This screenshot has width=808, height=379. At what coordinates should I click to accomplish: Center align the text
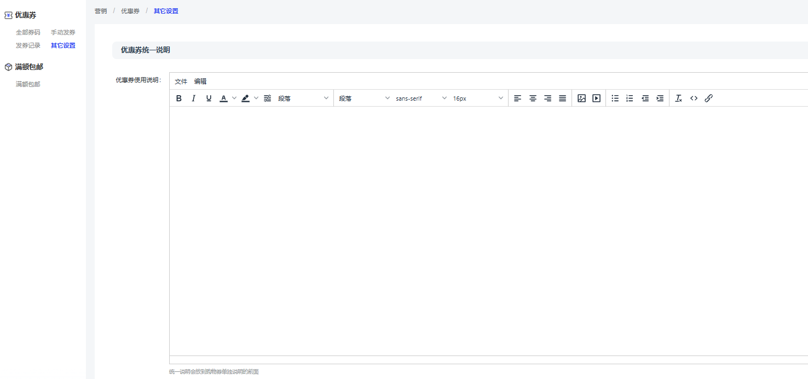533,98
